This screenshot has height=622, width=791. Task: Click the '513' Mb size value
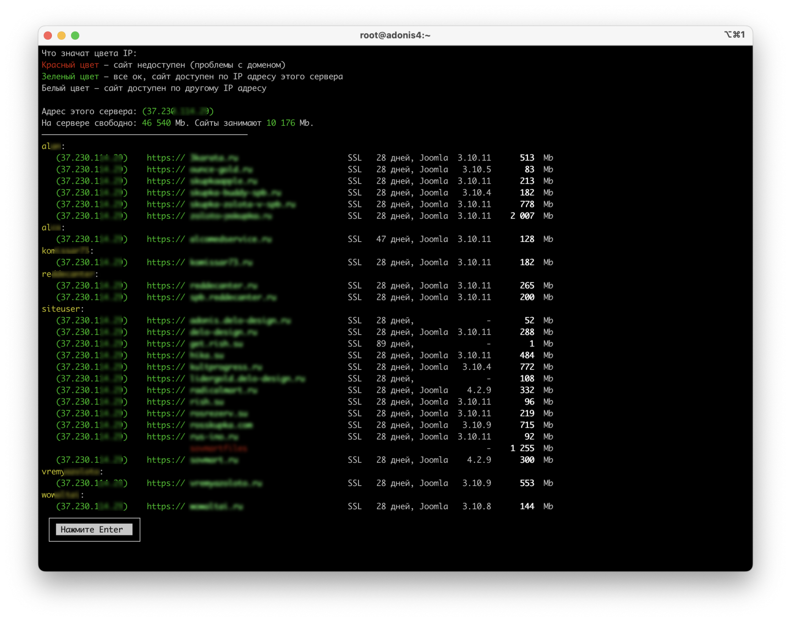click(x=527, y=158)
